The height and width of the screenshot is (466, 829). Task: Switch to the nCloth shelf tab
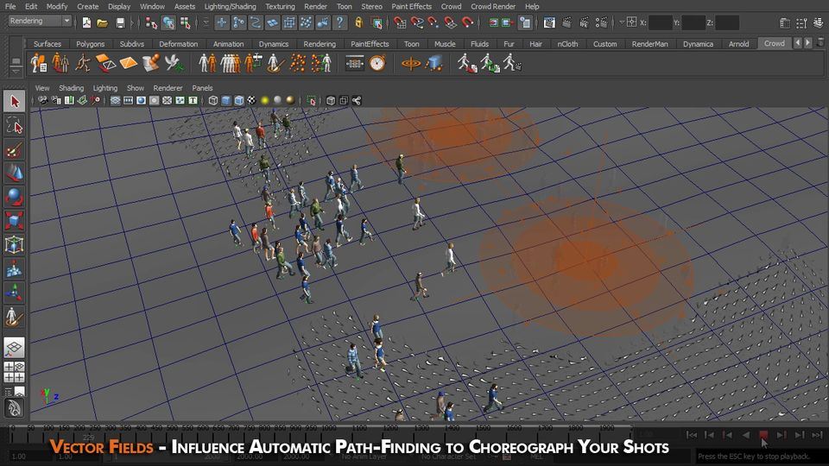click(x=567, y=44)
